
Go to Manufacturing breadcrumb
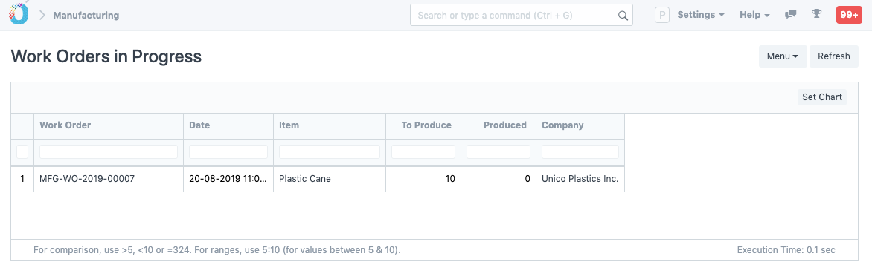coord(86,16)
